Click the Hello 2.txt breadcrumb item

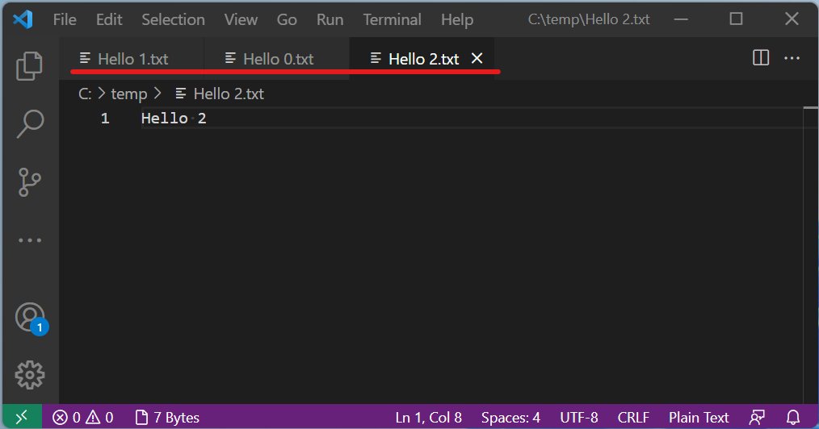(220, 94)
